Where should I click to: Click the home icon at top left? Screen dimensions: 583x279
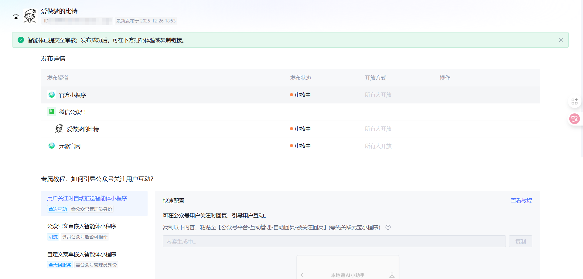16,16
